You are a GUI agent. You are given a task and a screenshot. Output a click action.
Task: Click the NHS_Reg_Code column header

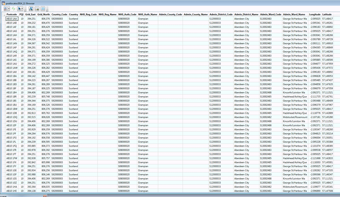(x=88, y=15)
